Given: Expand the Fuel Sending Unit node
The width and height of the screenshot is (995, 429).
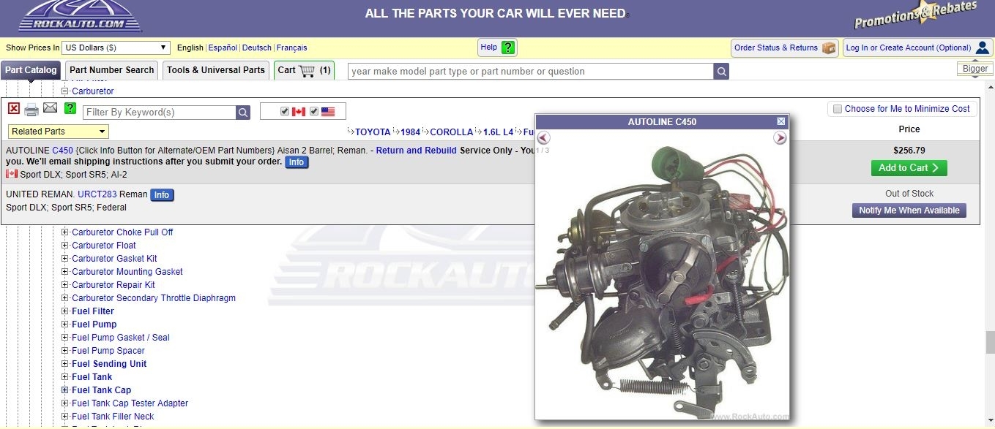Looking at the screenshot, I should [x=64, y=364].
